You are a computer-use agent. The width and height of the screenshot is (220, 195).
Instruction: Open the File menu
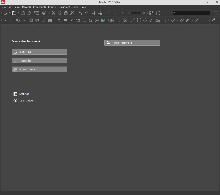pyautogui.click(x=4, y=7)
